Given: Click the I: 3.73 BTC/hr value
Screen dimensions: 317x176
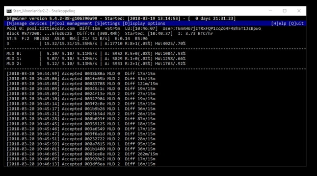Looking at the screenshot, I should click(195, 33).
